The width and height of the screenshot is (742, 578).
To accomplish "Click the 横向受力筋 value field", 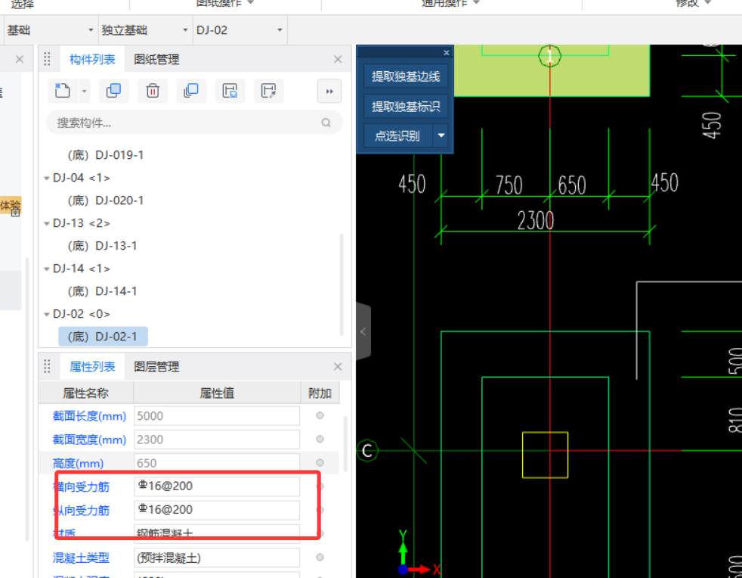I will coord(217,486).
